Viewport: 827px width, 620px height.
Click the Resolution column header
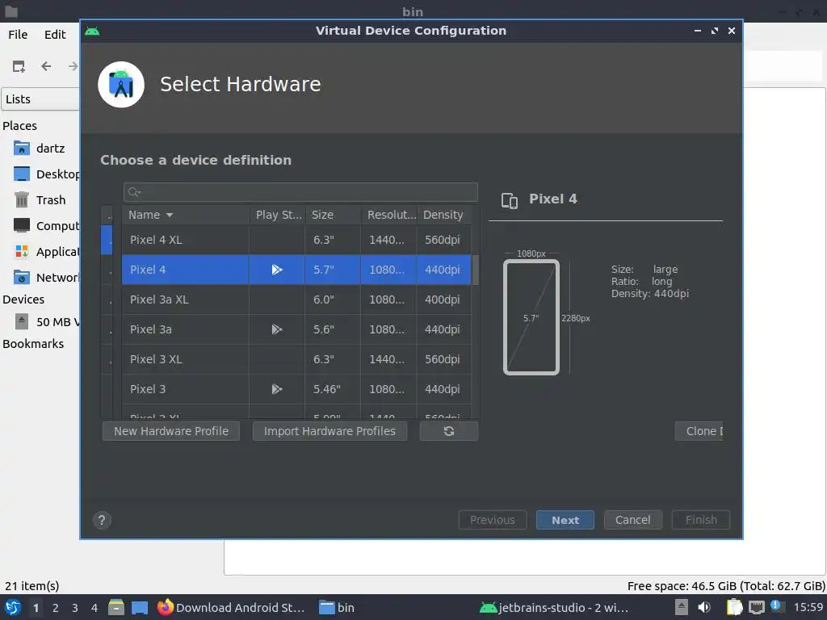coord(389,215)
